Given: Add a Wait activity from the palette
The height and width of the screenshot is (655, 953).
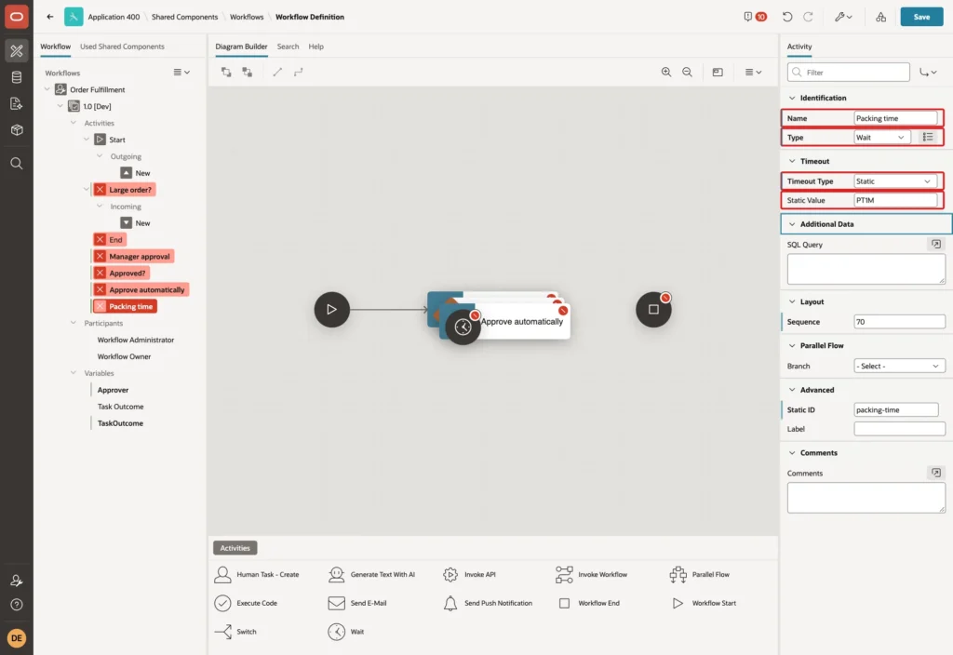Looking at the screenshot, I should click(x=346, y=632).
